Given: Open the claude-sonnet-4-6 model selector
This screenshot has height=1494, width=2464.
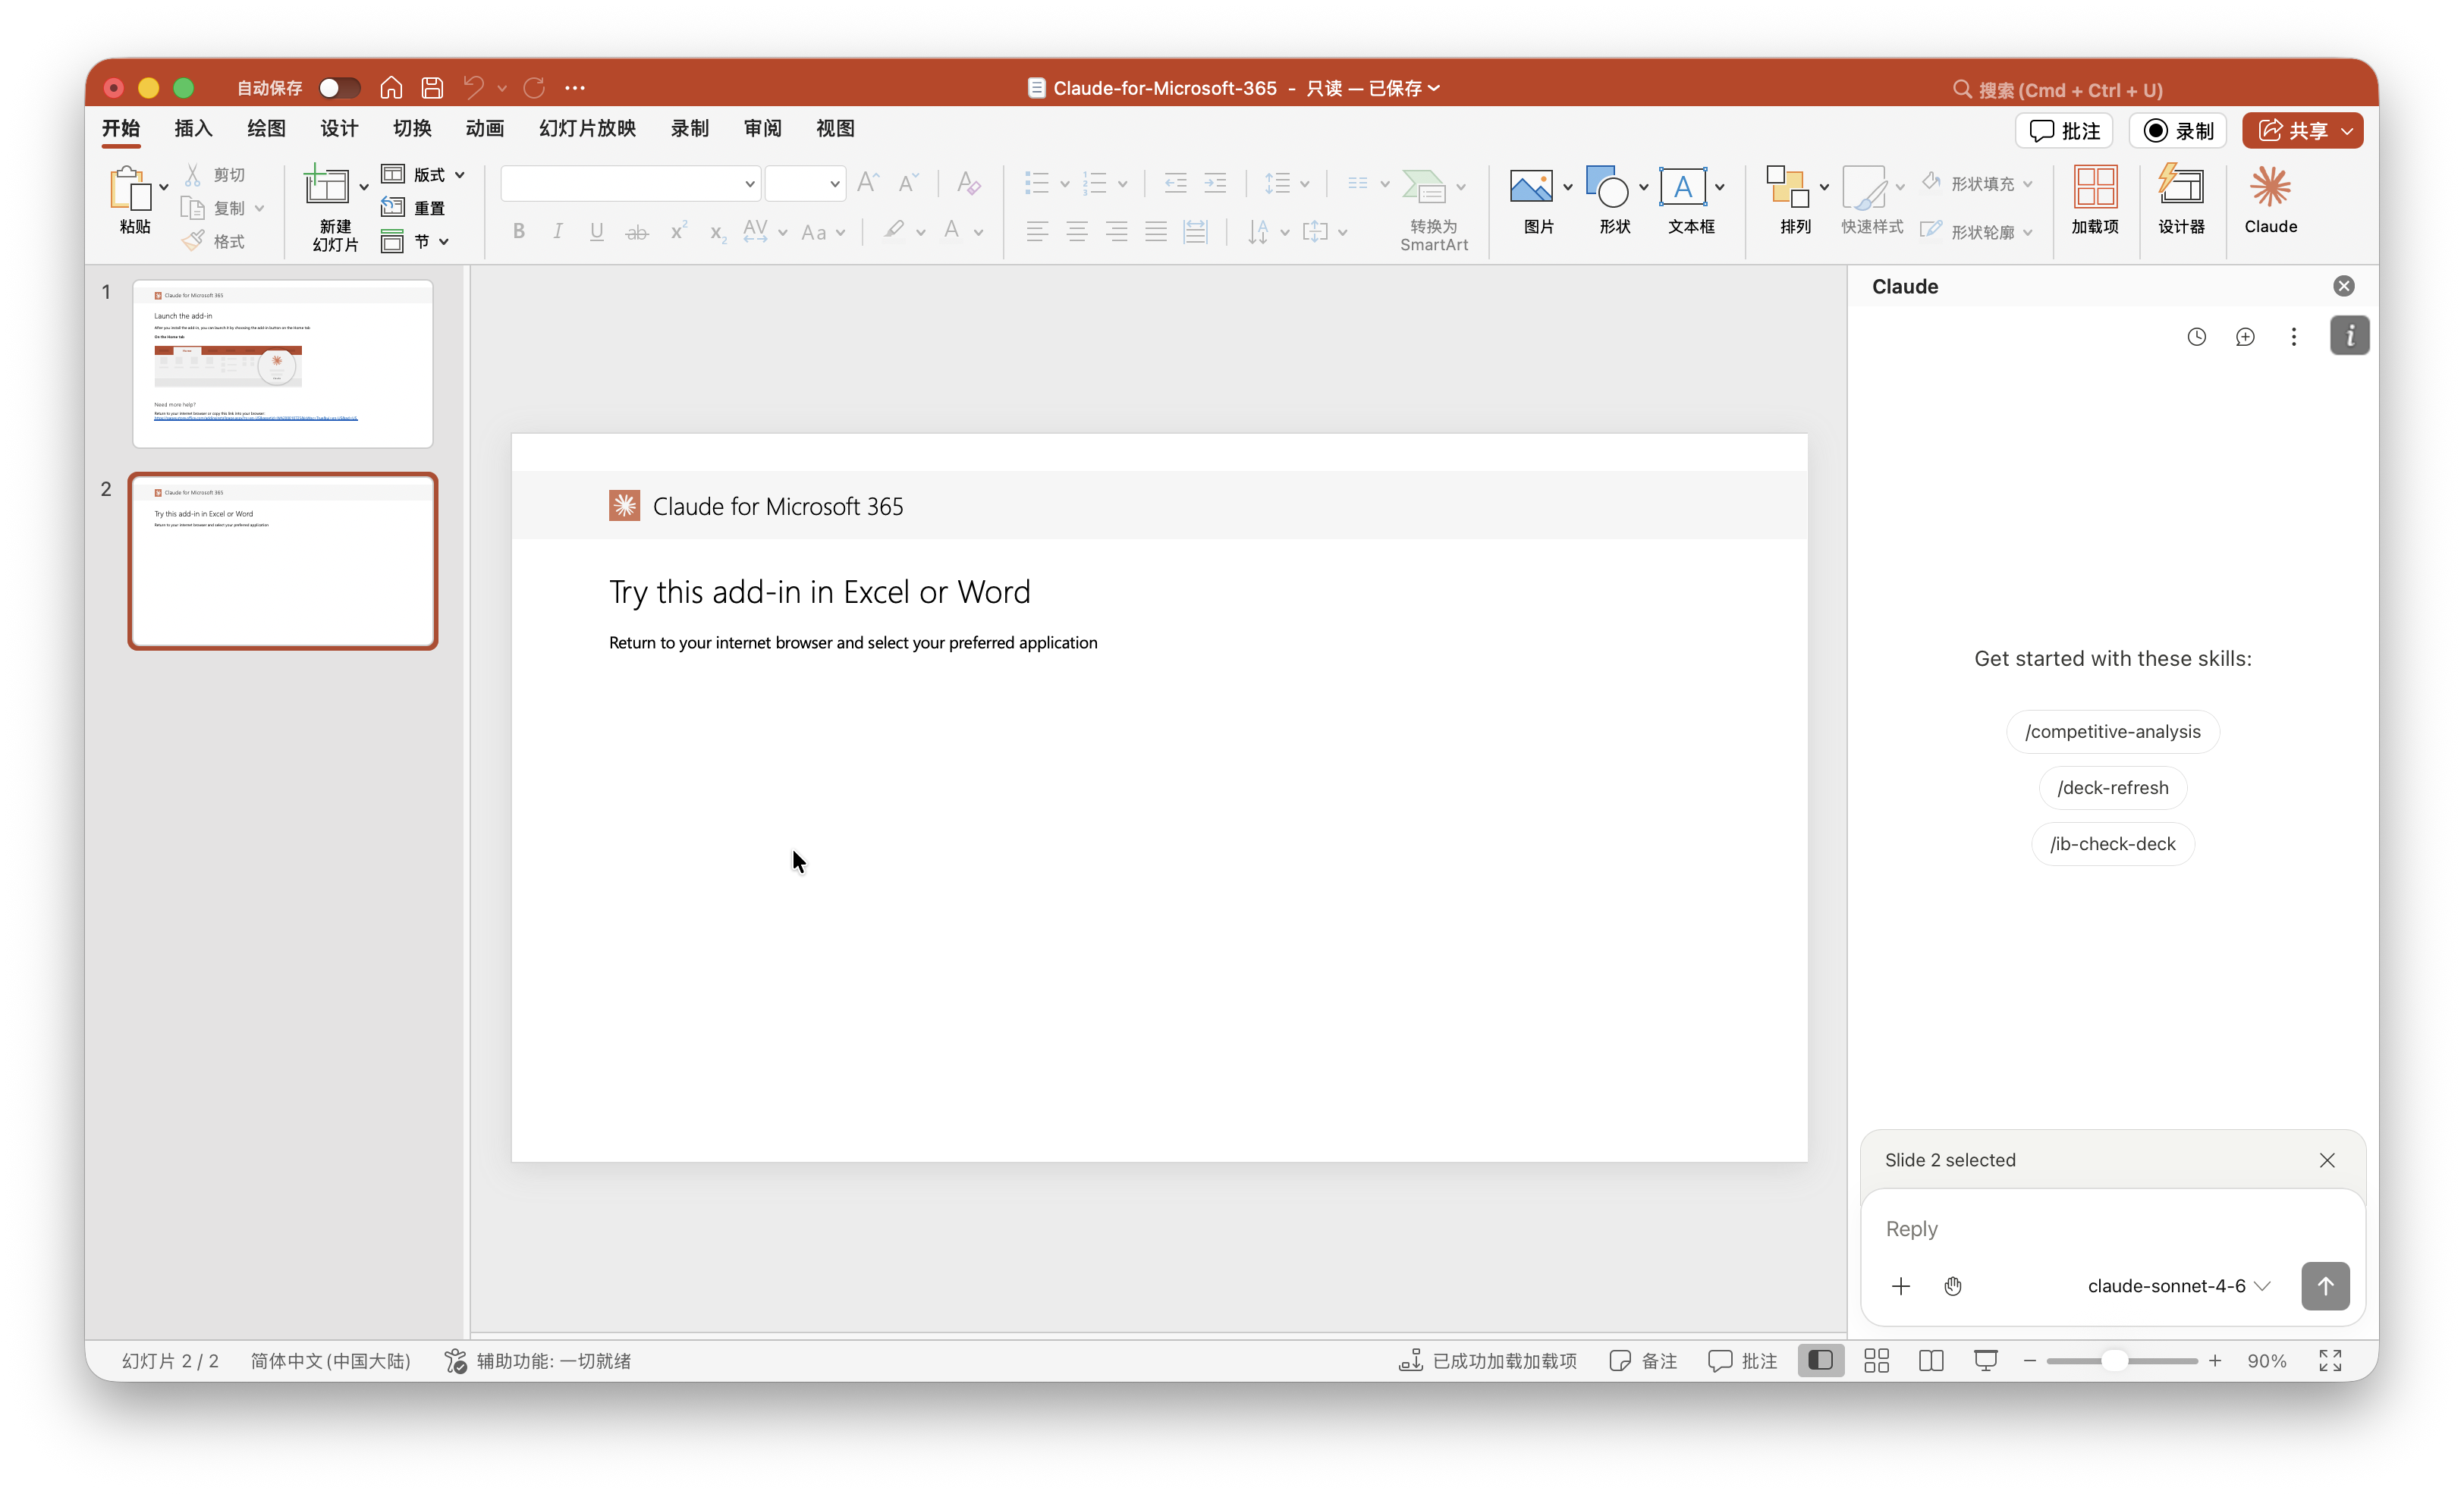Looking at the screenshot, I should coord(2178,1286).
